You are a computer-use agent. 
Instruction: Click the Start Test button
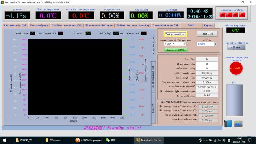[x=207, y=34]
